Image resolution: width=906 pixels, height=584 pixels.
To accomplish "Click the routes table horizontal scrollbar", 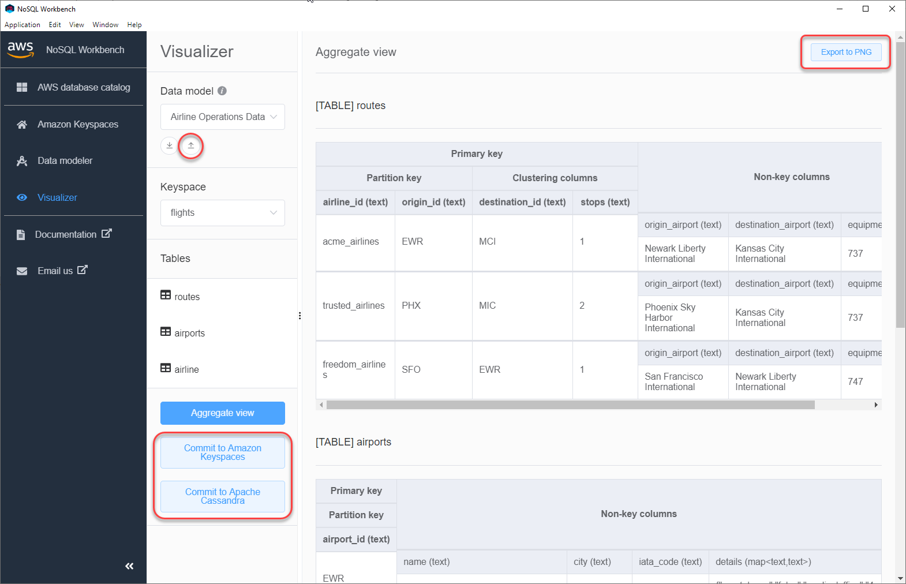I will (x=570, y=405).
